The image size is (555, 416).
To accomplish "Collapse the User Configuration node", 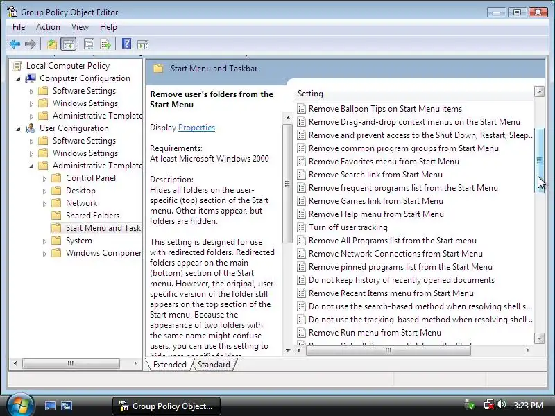I will click(x=19, y=129).
